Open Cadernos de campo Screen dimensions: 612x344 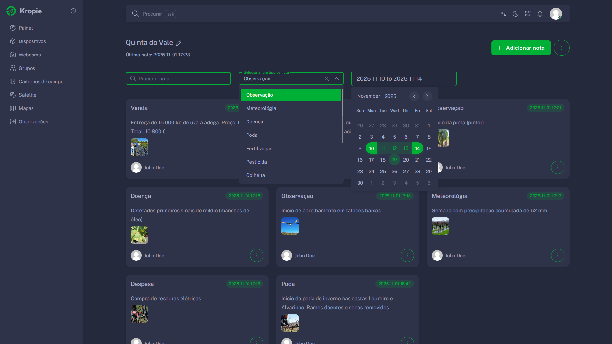[x=41, y=81]
